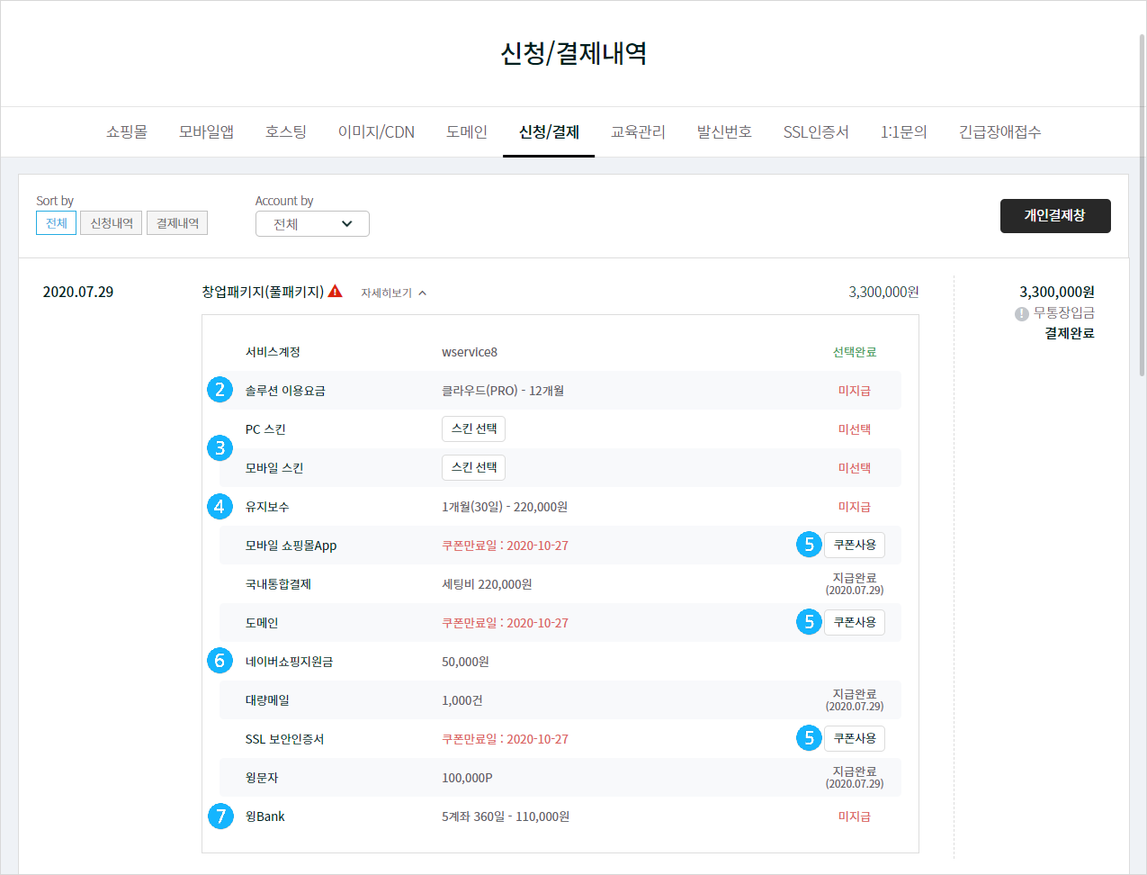Click the 무통장입금 payment method text
This screenshot has height=875, width=1147.
(x=1064, y=313)
